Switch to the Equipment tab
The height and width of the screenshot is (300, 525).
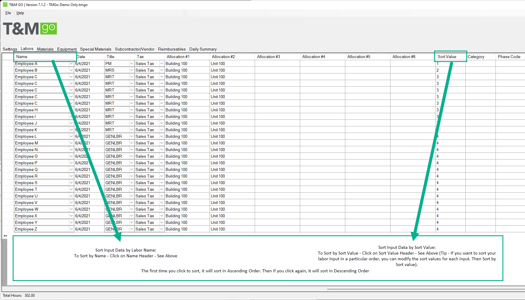pyautogui.click(x=67, y=49)
